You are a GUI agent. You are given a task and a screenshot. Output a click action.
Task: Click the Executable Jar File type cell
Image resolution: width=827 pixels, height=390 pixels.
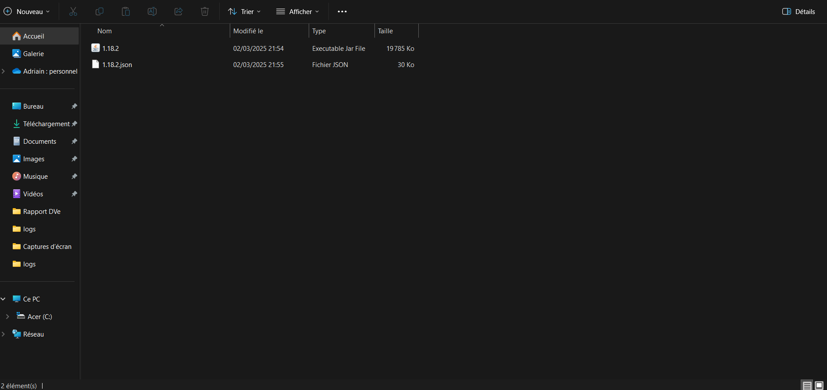click(339, 49)
